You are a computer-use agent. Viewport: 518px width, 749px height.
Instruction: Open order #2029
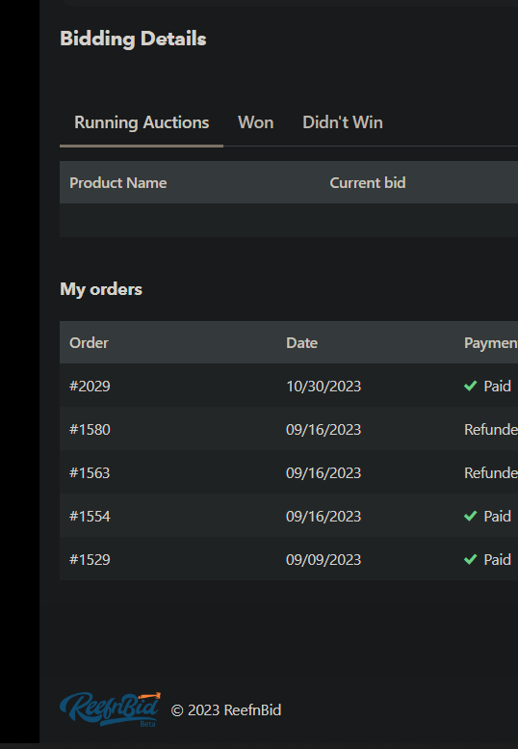tap(90, 386)
